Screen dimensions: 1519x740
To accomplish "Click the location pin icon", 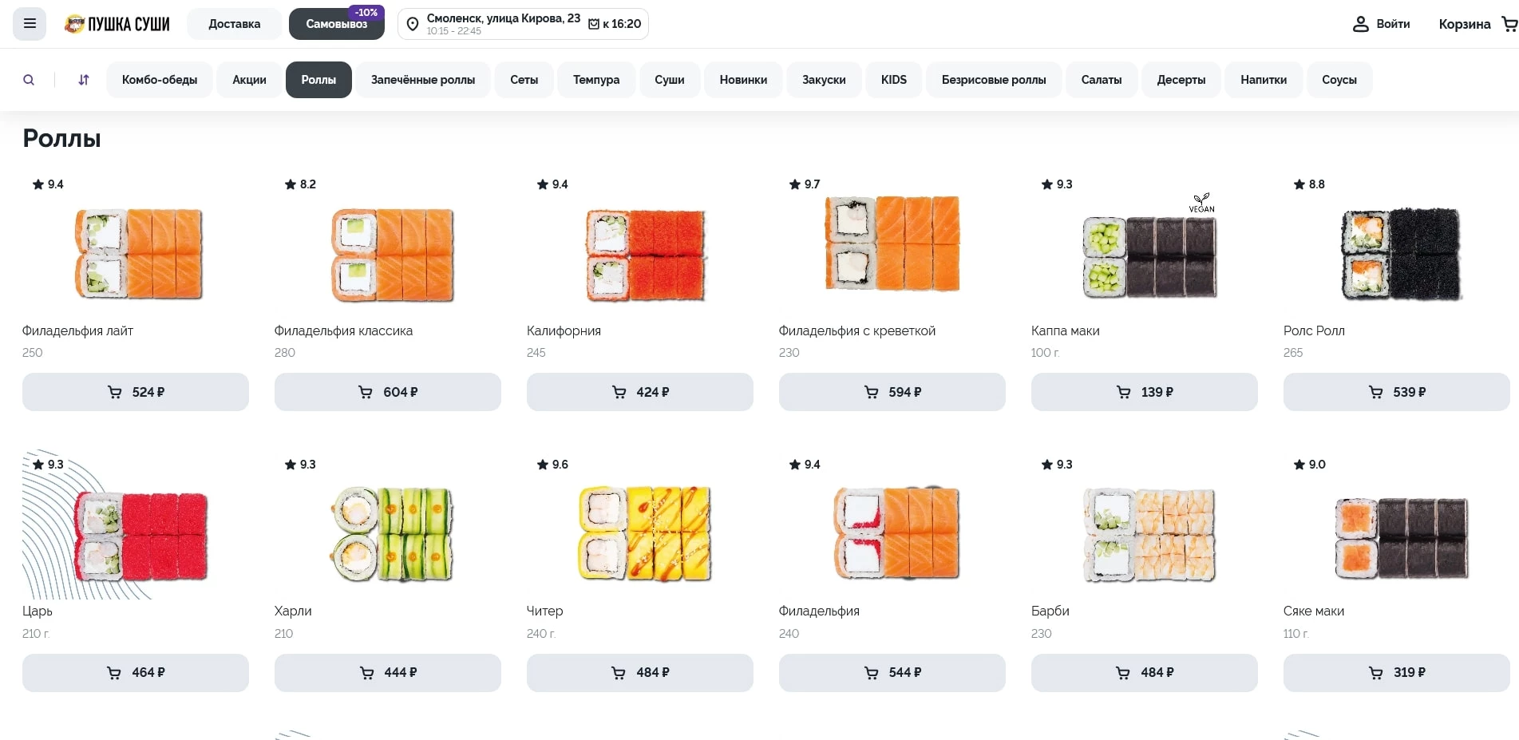I will coord(413,24).
